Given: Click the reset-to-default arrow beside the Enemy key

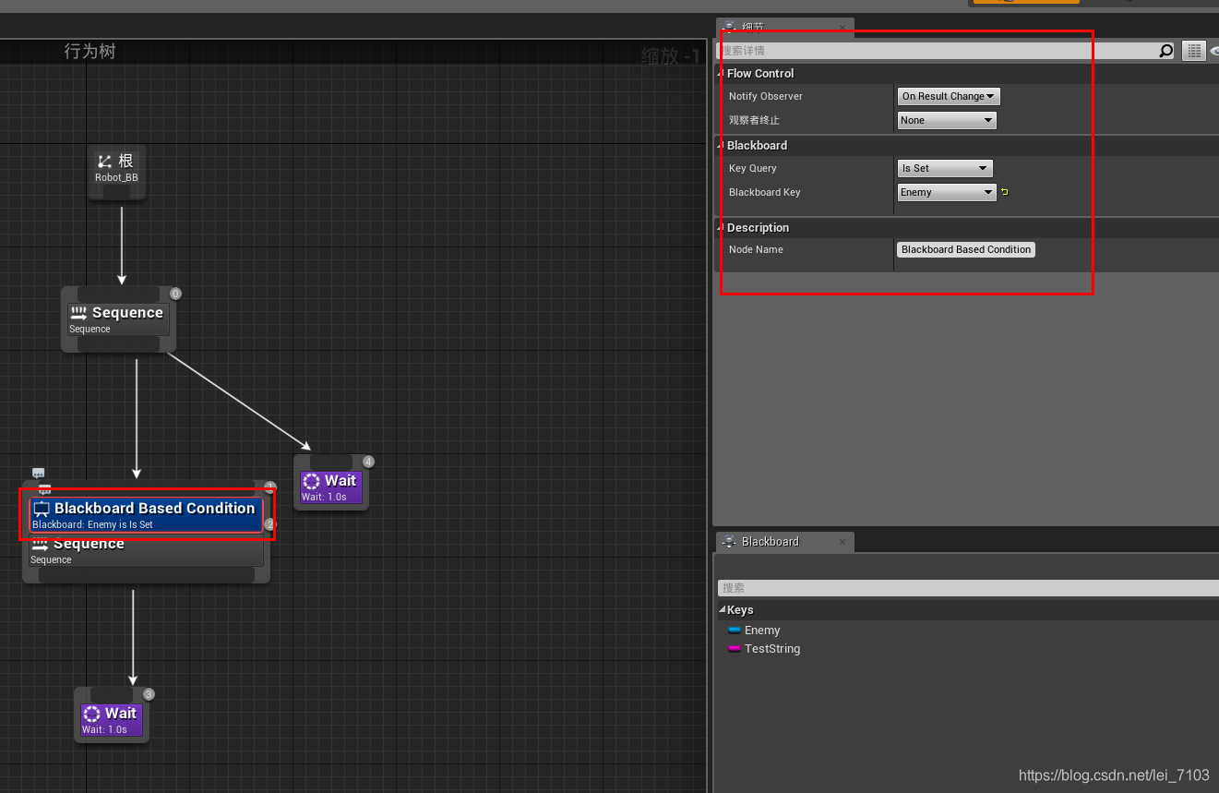Looking at the screenshot, I should tap(1004, 191).
